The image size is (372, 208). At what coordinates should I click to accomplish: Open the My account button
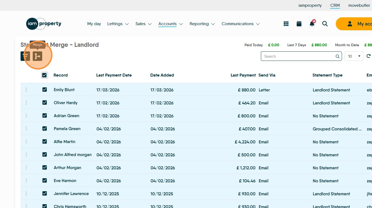coord(354,24)
